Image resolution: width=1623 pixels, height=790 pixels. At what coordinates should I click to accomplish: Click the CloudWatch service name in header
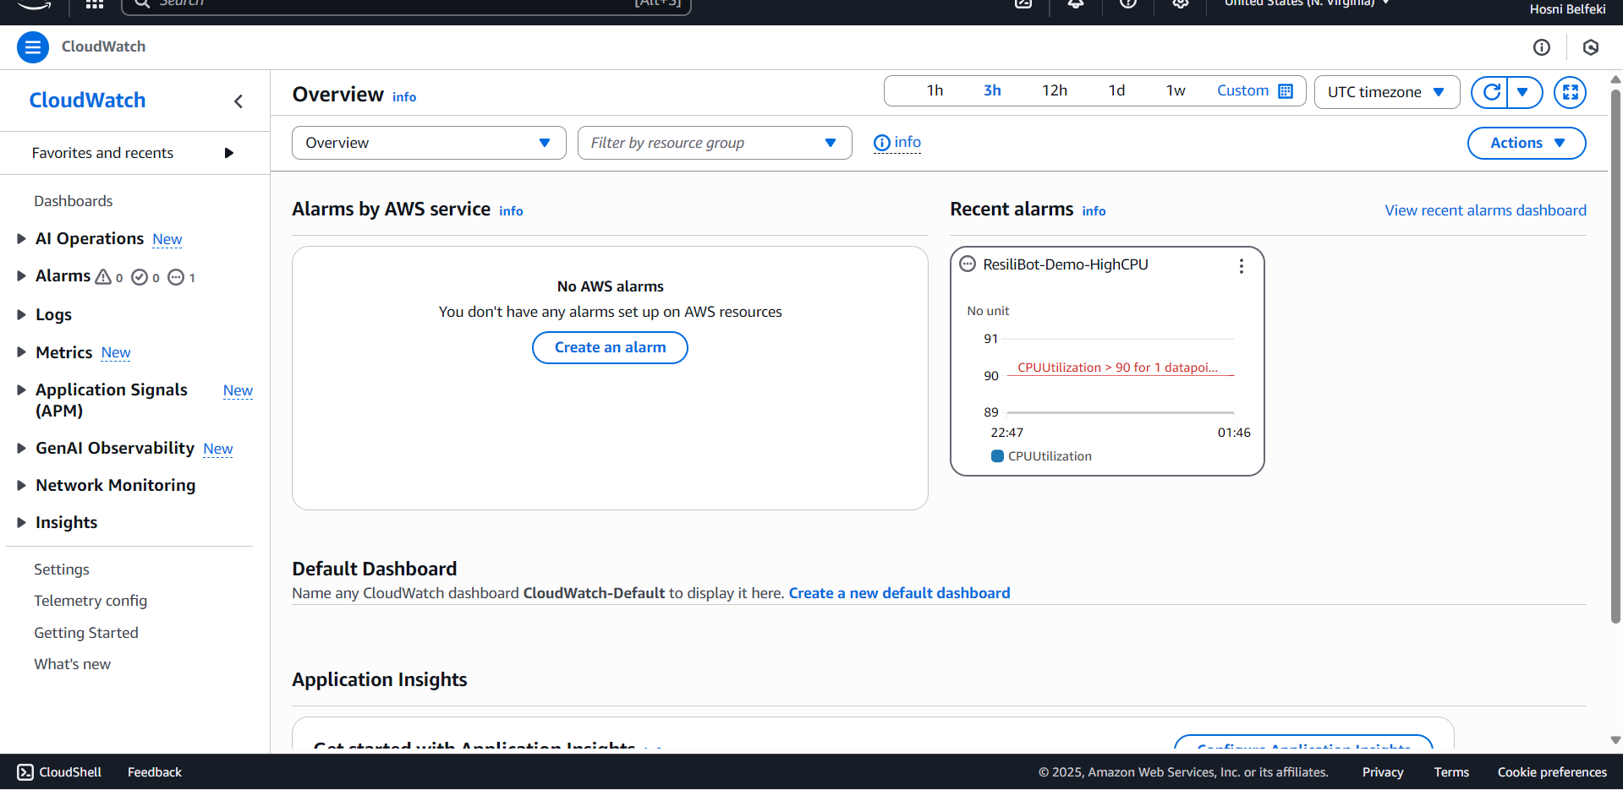tap(103, 47)
